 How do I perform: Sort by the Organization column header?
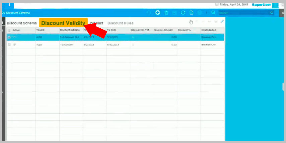(209, 30)
